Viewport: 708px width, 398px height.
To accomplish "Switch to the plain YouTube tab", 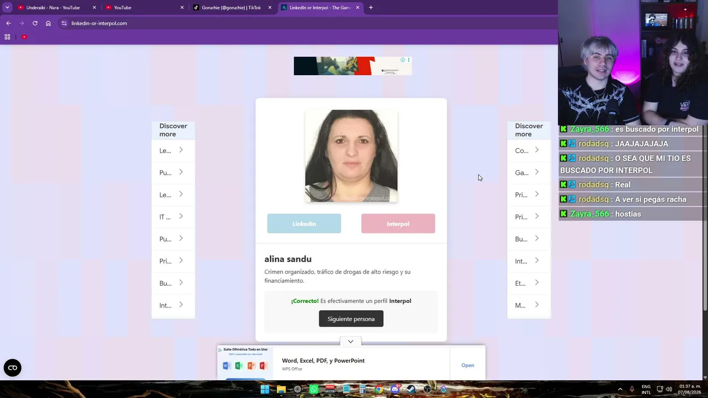I will [x=145, y=8].
